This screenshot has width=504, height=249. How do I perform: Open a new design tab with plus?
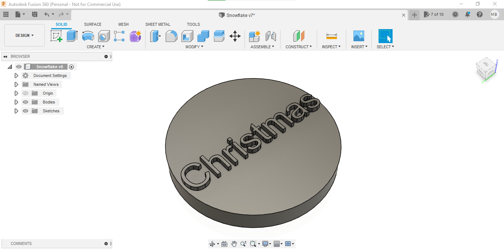coord(414,15)
